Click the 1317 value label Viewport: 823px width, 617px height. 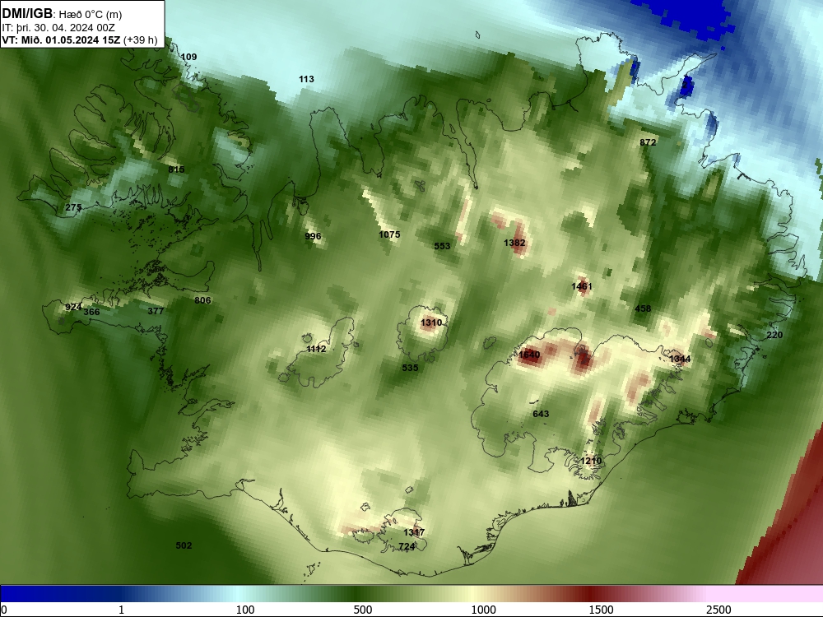coord(414,532)
